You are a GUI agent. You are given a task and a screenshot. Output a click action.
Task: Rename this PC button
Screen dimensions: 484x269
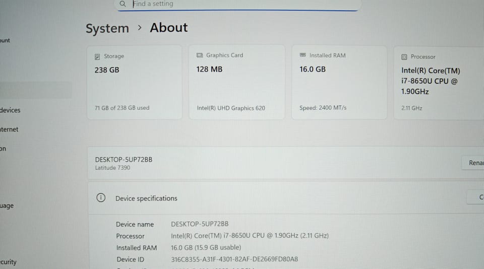pos(473,163)
